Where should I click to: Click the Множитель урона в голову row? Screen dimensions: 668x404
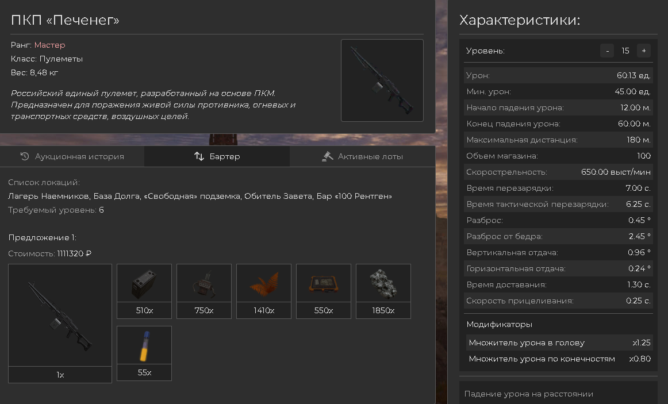pos(558,343)
